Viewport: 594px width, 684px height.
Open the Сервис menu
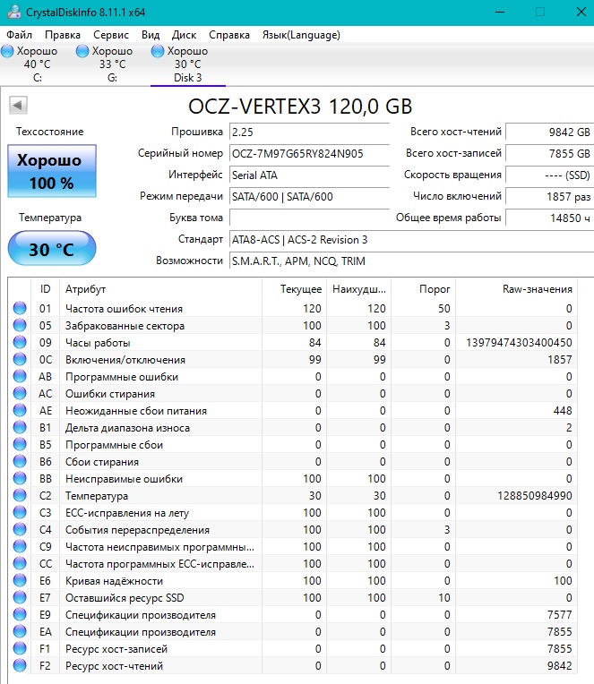(111, 35)
